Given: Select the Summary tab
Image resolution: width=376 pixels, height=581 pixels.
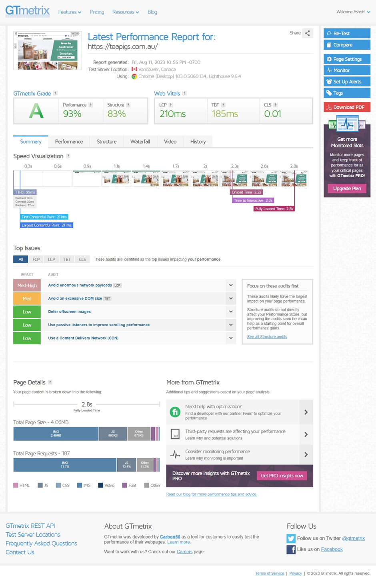Looking at the screenshot, I should tap(31, 142).
